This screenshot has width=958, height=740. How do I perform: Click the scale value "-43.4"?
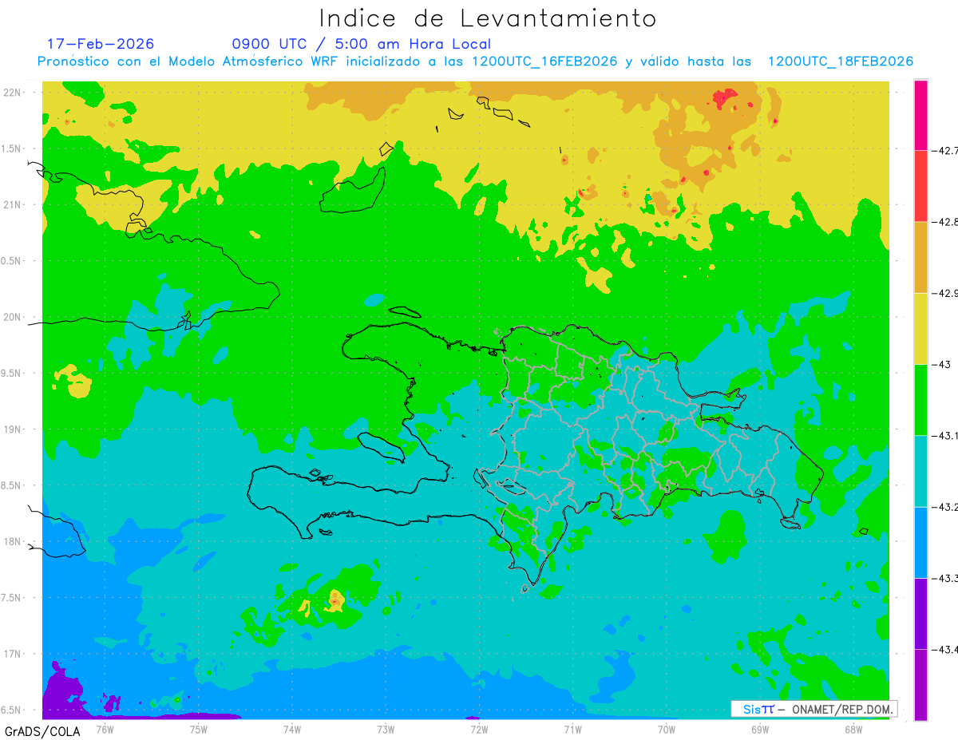(944, 649)
